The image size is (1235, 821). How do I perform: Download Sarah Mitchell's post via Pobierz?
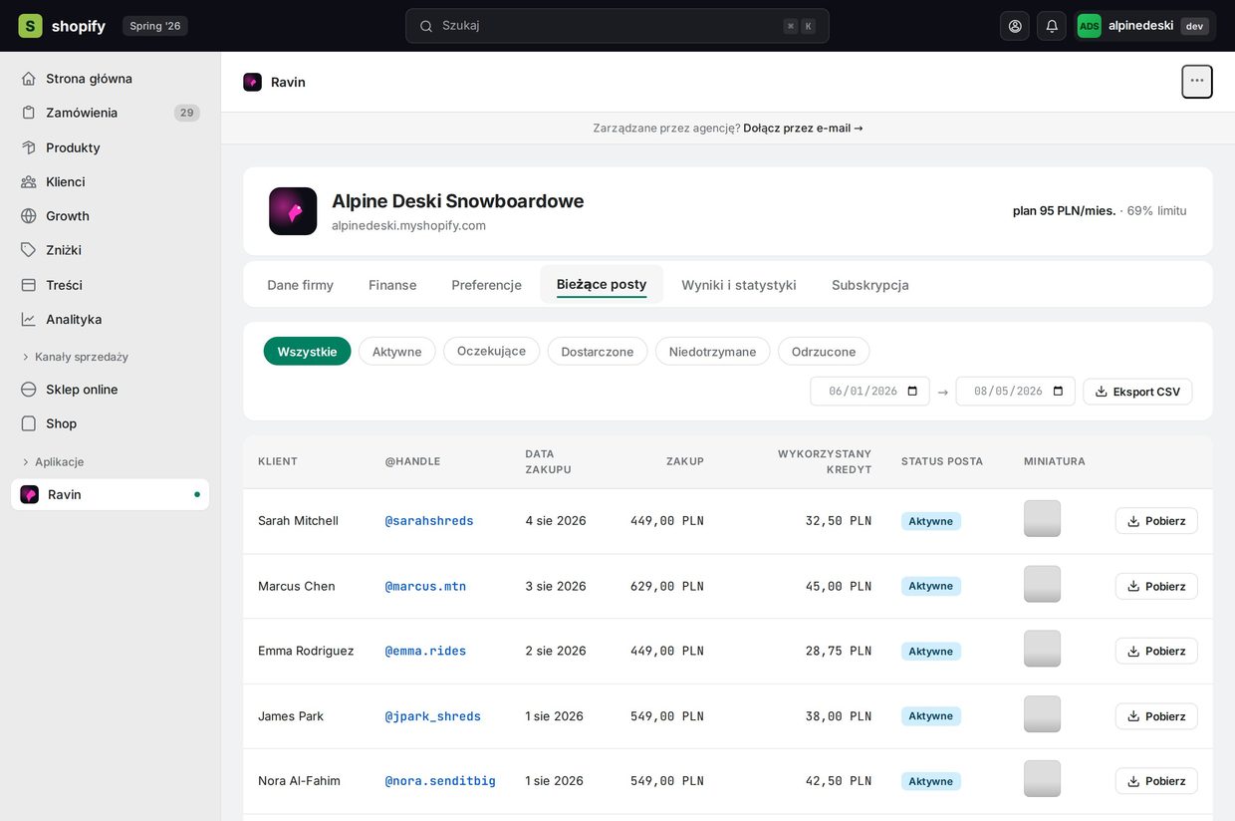coord(1156,521)
